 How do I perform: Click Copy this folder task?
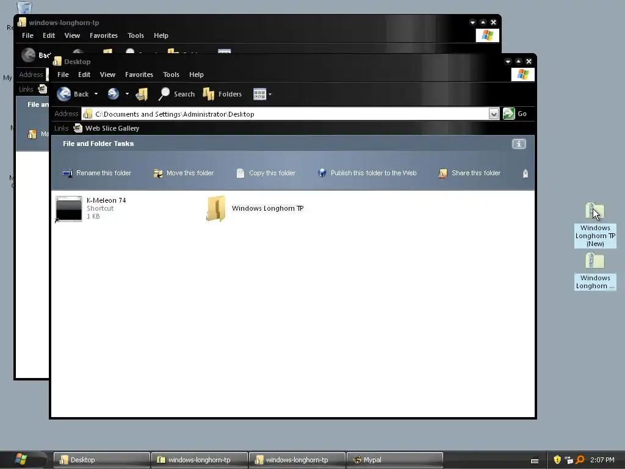pos(266,173)
